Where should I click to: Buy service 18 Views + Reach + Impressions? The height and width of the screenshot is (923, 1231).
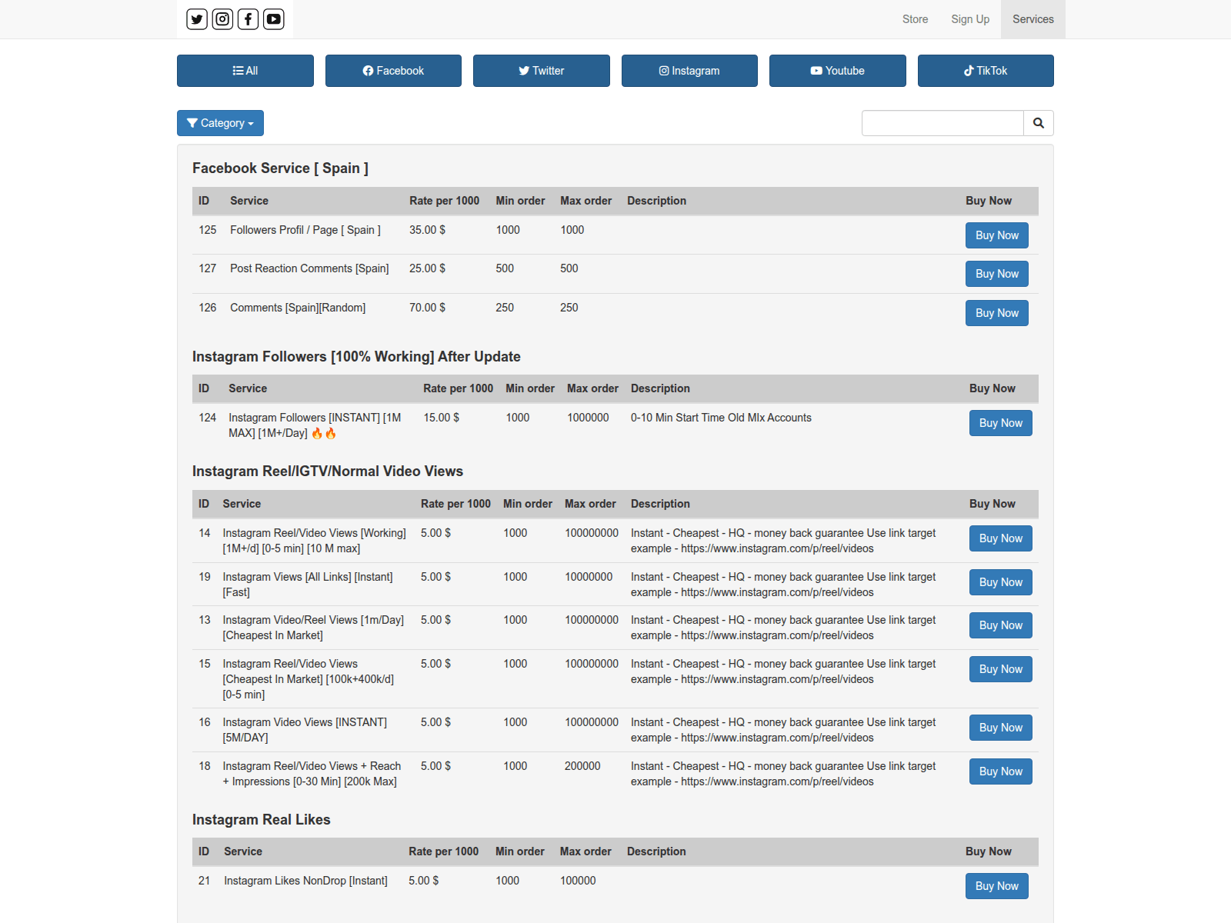(1001, 771)
